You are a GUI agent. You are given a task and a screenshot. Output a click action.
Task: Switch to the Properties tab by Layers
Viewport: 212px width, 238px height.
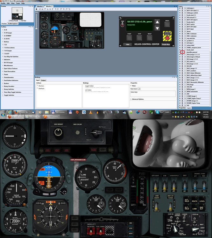click(x=182, y=108)
